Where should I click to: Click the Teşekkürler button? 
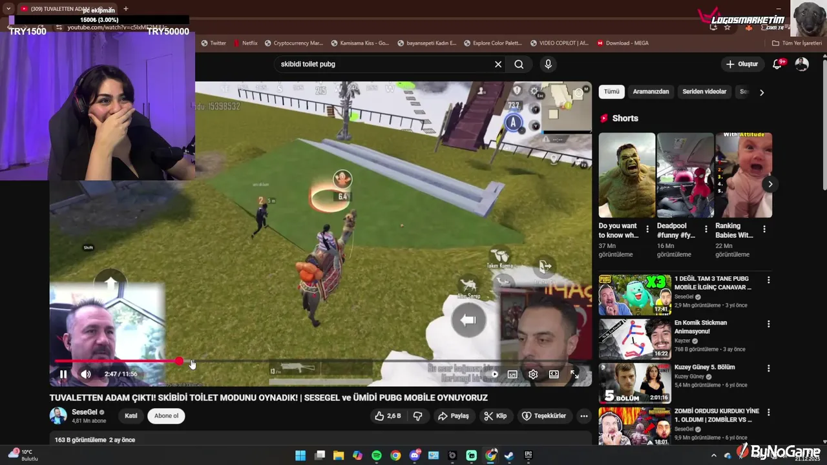(543, 416)
